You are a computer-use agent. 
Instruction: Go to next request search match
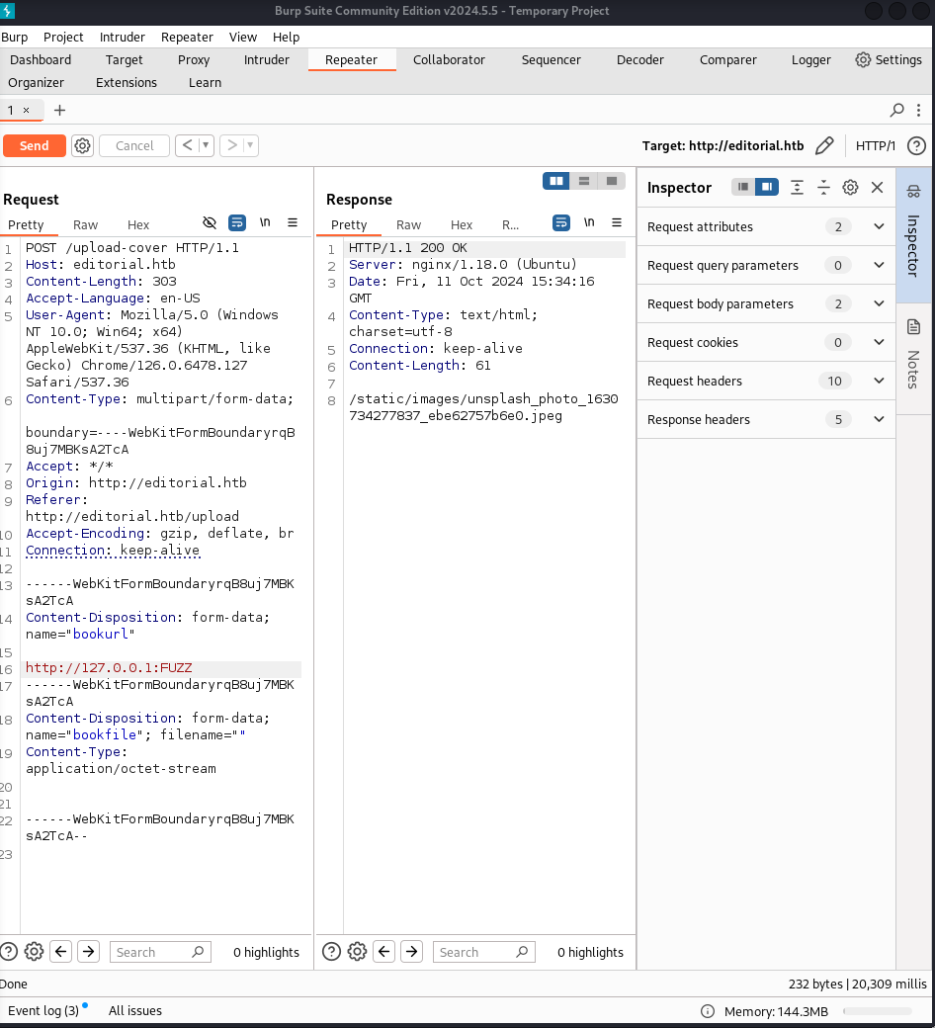click(x=89, y=951)
